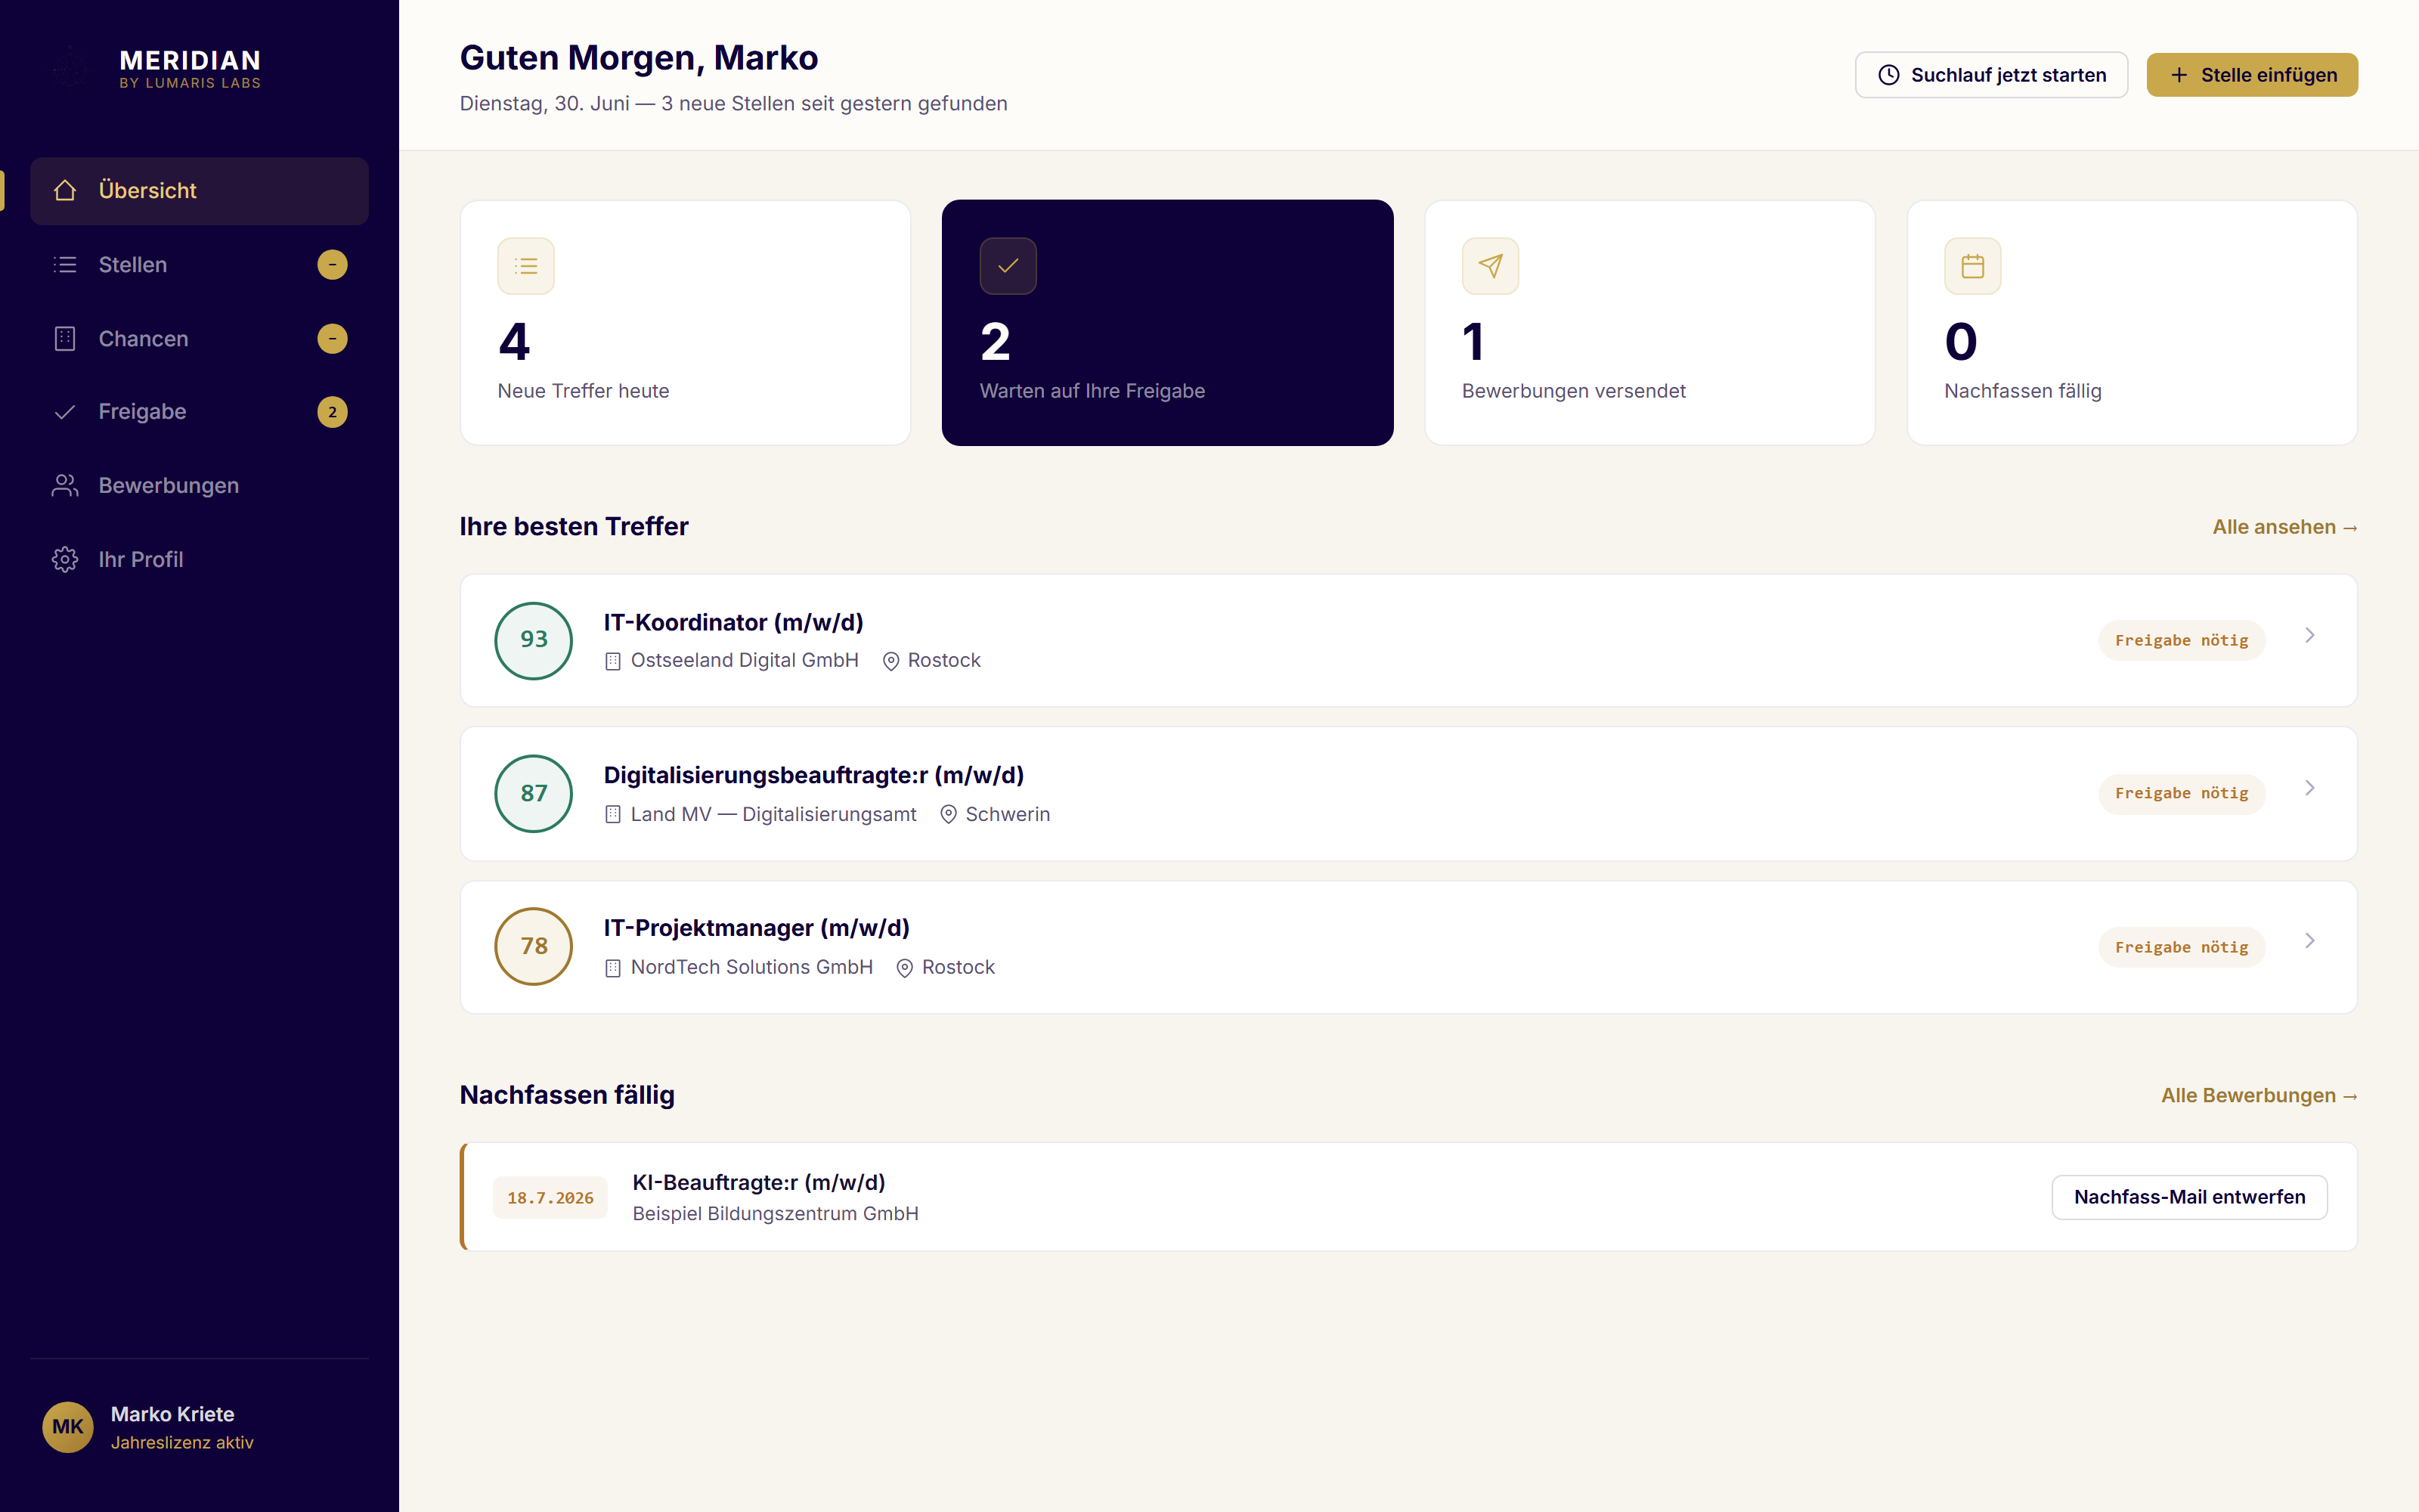Click the score circle showing 78
2419x1512 pixels.
534,946
